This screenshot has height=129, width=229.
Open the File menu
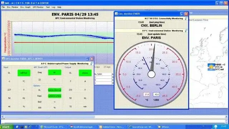[3, 7]
